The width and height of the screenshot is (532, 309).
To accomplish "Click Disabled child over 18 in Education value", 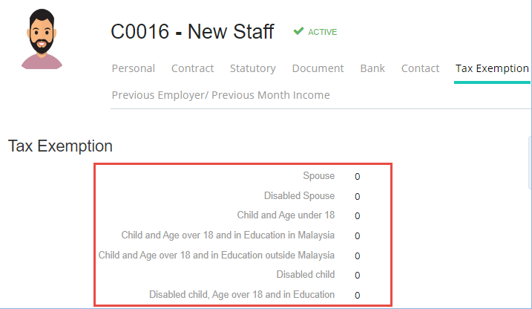I will coord(358,296).
